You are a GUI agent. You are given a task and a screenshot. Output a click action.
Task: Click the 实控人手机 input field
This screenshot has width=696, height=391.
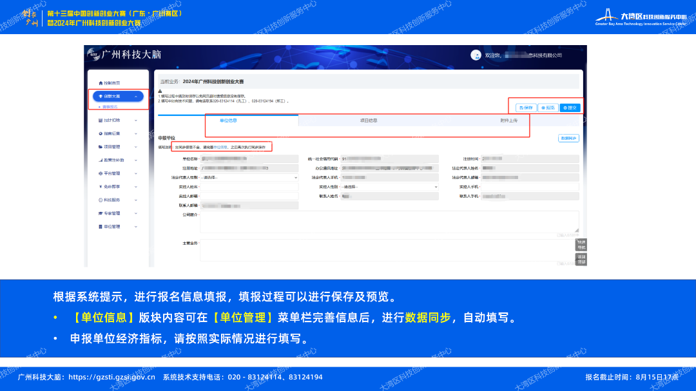[x=530, y=187]
